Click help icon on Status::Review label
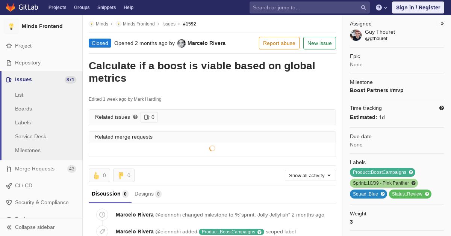The width and height of the screenshot is (451, 236). (x=427, y=194)
